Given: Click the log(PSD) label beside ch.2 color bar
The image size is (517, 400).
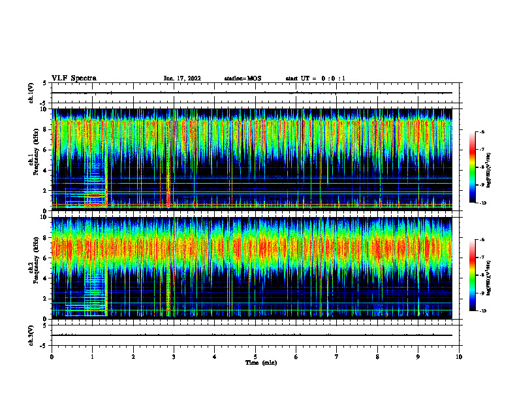Looking at the screenshot, I should tap(489, 278).
